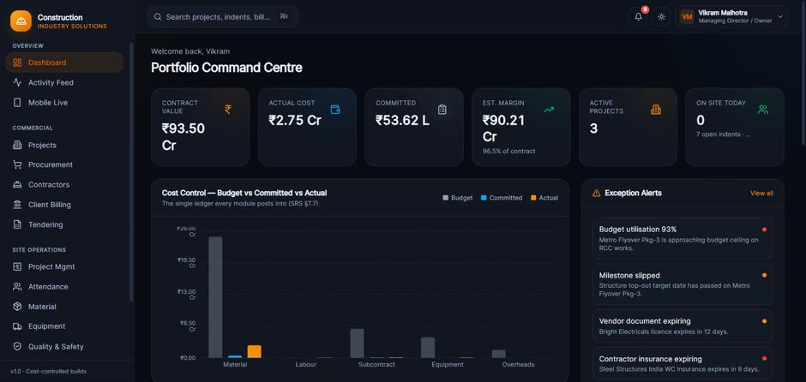Image resolution: width=806 pixels, height=382 pixels.
Task: Click the Actual legend orange swatch
Action: (533, 198)
